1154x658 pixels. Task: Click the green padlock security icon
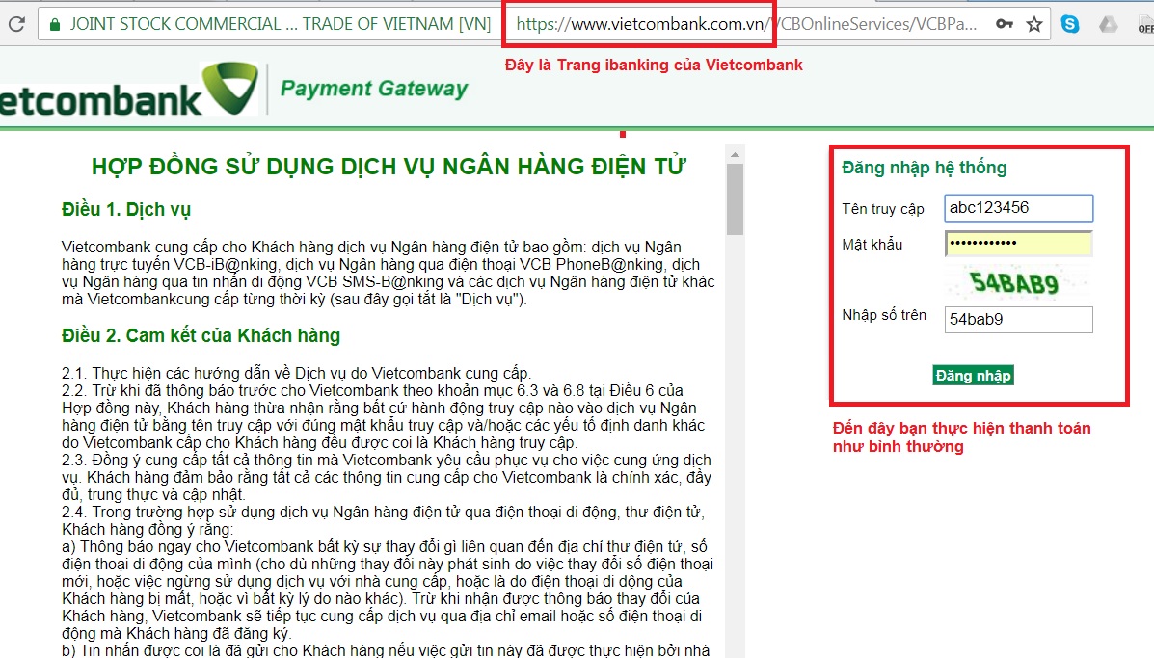coord(54,24)
